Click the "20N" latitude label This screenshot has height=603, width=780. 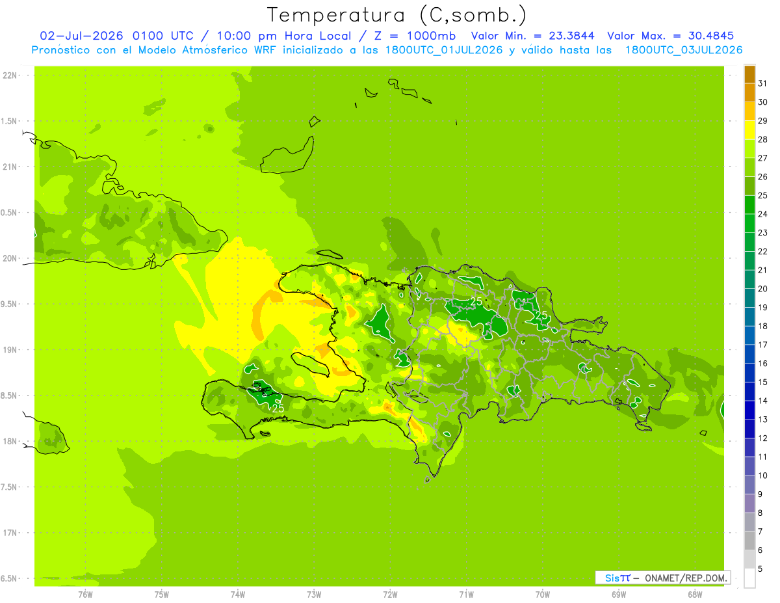10,258
